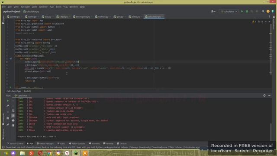Toggle tool window bars icon in the status bar corner
This screenshot has width=277, height=156.
3,147
